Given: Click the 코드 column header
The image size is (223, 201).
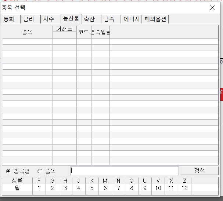Looking at the screenshot, I should click(84, 32).
